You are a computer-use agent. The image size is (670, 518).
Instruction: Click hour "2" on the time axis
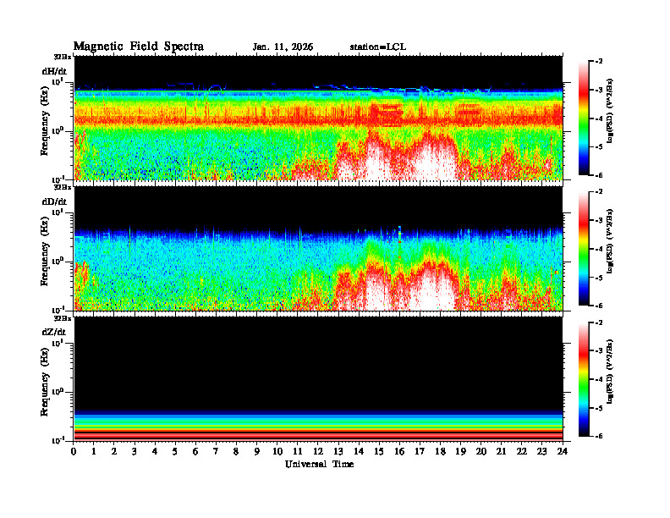pos(114,451)
